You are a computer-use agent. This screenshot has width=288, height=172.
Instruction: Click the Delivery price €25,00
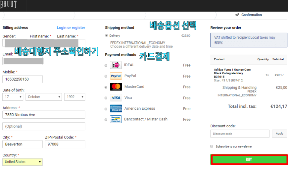pos(186,36)
